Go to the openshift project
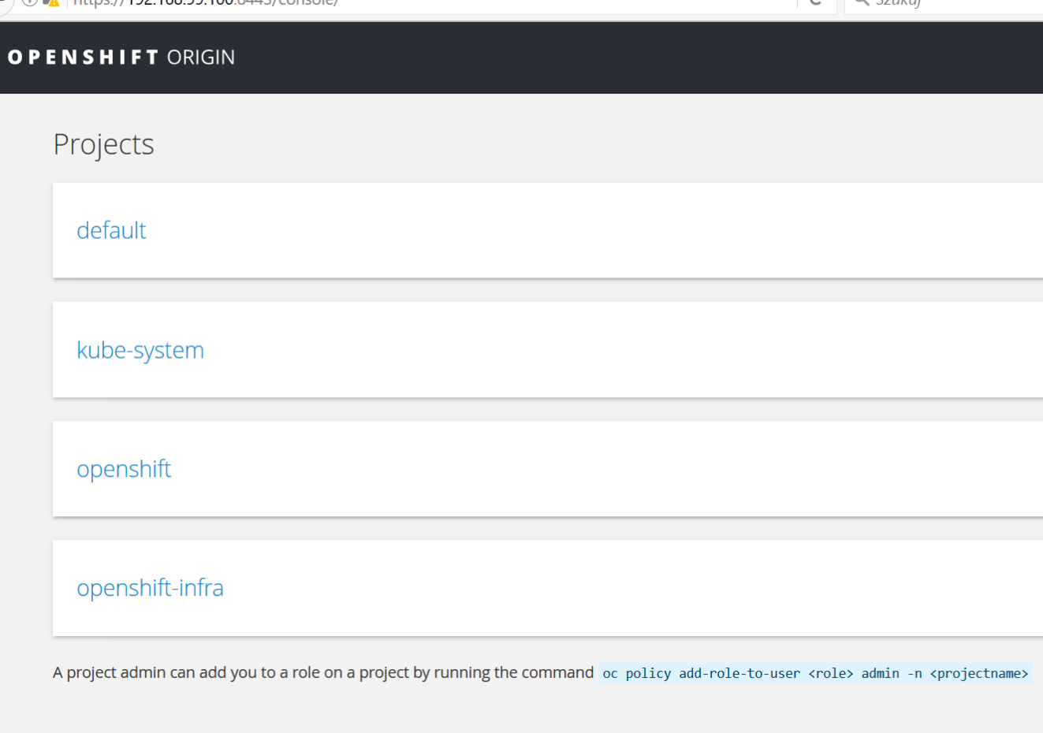 tap(124, 469)
